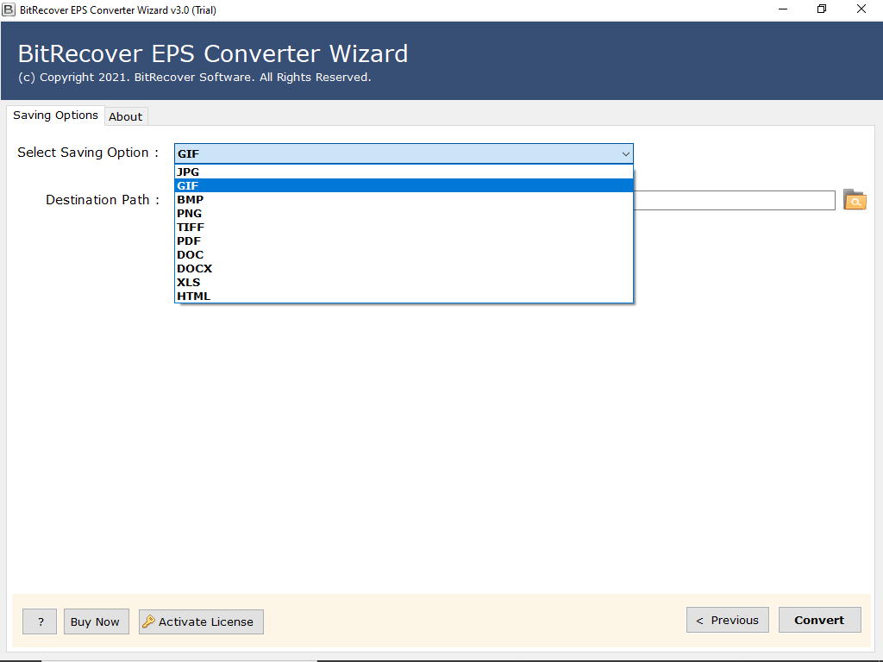Open Activate License dialog
The width and height of the screenshot is (883, 662).
tap(201, 621)
